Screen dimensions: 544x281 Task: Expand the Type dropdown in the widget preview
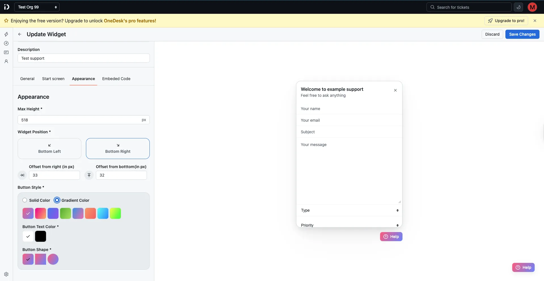pyautogui.click(x=349, y=210)
